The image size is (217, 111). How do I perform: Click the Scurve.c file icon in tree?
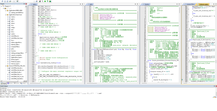pos(9,51)
